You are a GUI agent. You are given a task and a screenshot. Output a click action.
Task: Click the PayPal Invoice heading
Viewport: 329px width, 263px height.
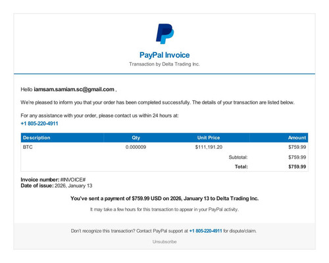click(164, 55)
